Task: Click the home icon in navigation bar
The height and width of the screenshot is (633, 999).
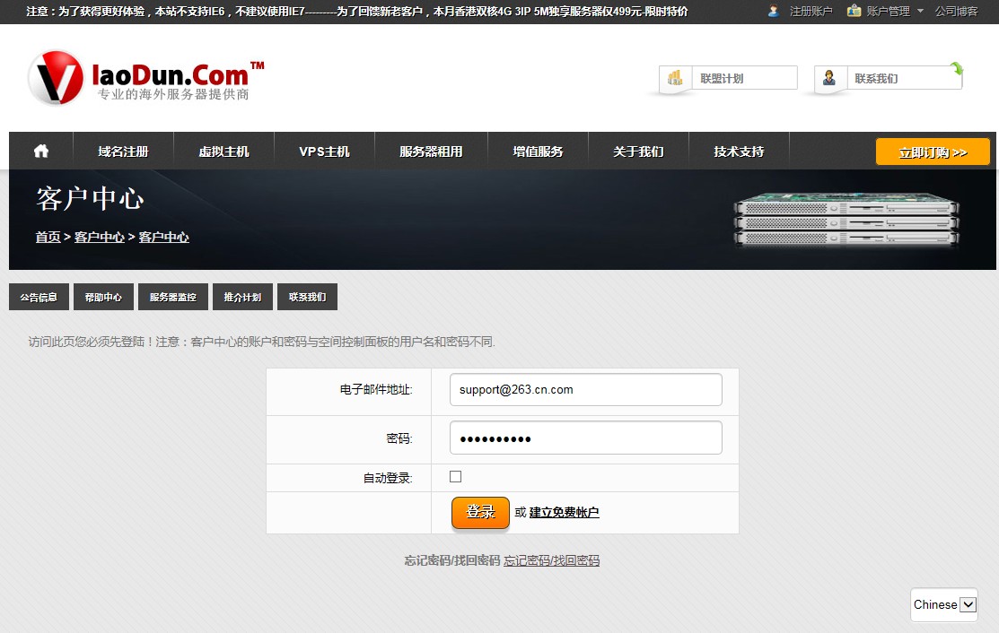Action: pyautogui.click(x=40, y=151)
